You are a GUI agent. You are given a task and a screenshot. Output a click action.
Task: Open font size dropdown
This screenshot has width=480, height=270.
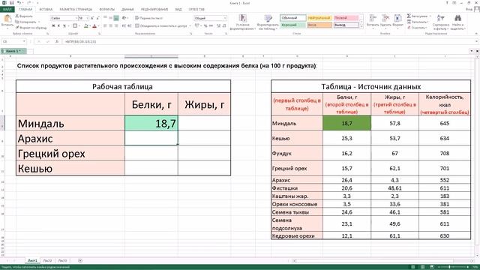pos(87,18)
